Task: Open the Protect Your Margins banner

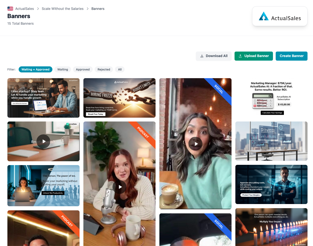Action: (271, 184)
